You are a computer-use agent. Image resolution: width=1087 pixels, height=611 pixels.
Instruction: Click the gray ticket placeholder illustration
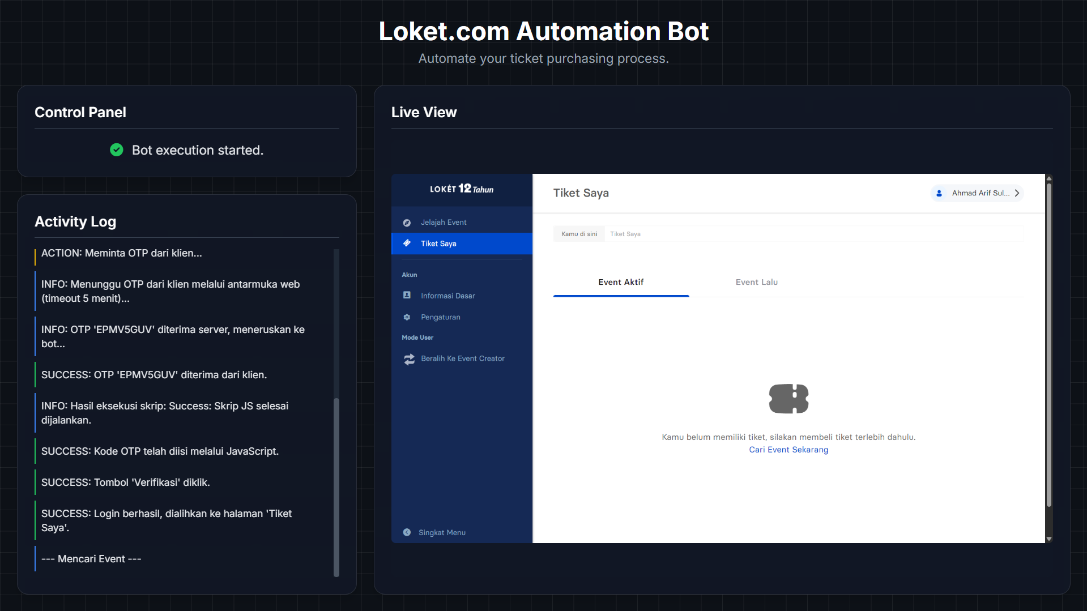[788, 398]
